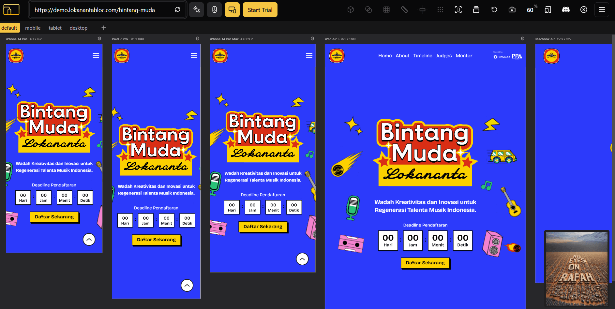Select the mouse event mirroring tool
Image resolution: width=615 pixels, height=309 pixels.
(x=196, y=9)
